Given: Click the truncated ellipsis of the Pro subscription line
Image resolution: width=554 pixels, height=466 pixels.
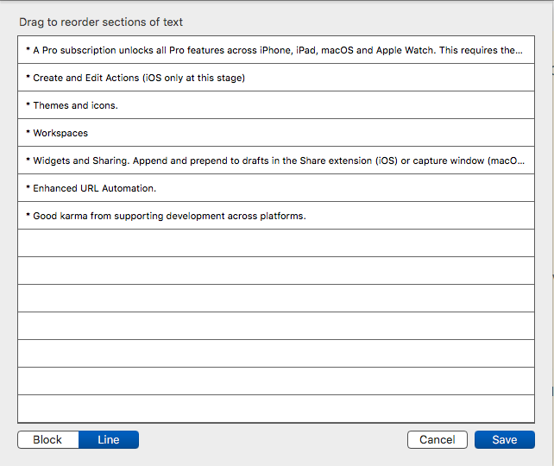Looking at the screenshot, I should [x=519, y=53].
